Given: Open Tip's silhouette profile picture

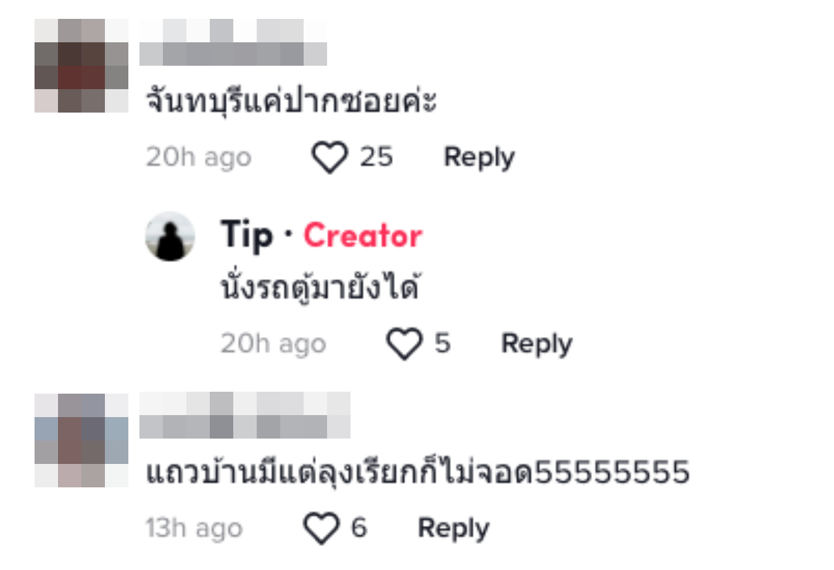Looking at the screenshot, I should click(x=169, y=236).
